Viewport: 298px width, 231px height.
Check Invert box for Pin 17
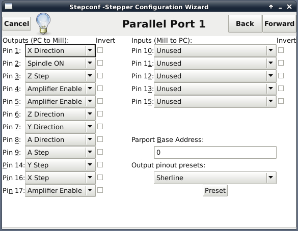pos(100,190)
